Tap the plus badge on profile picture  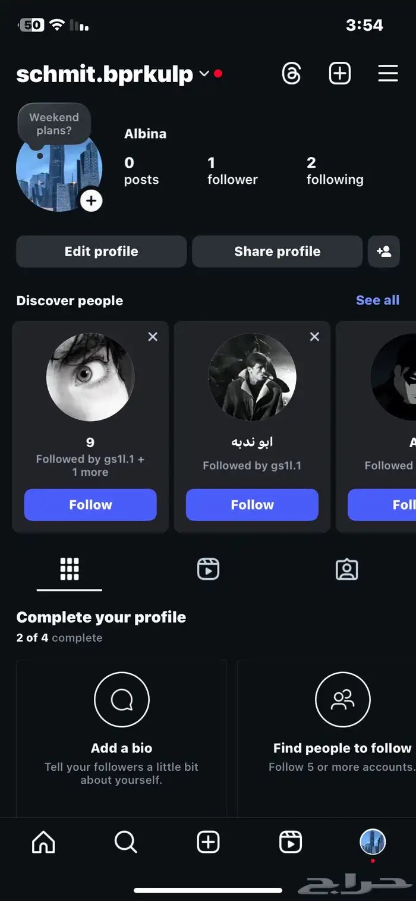pyautogui.click(x=91, y=201)
